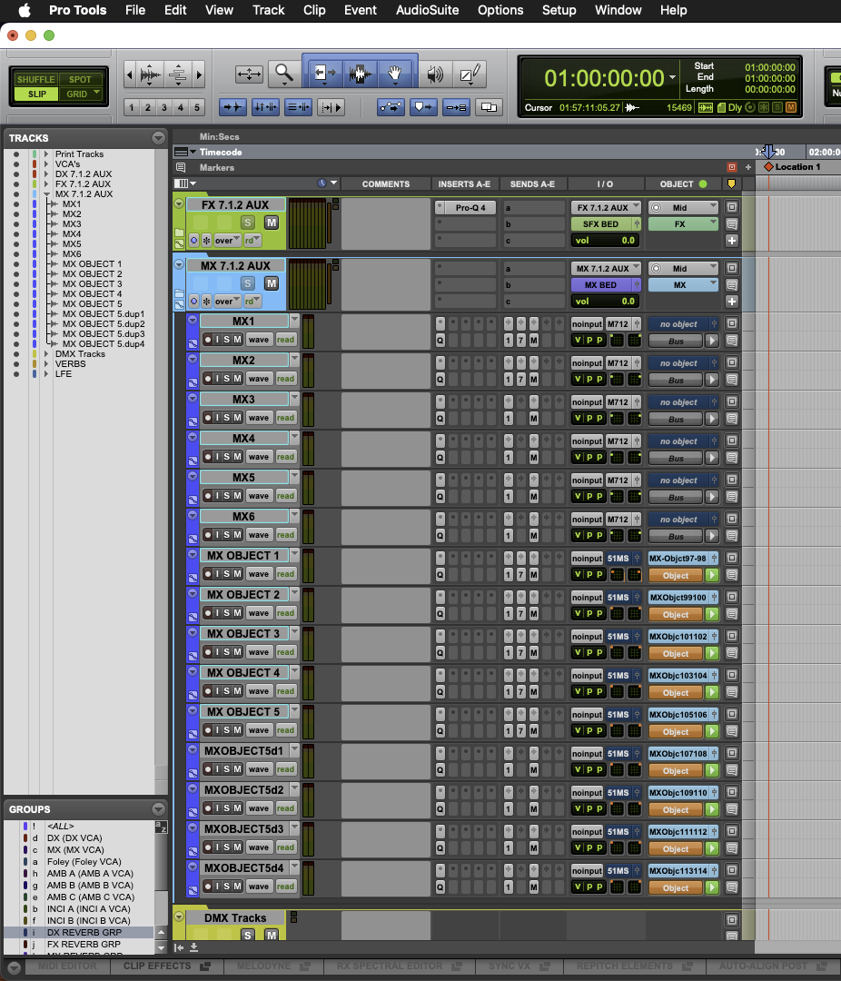The image size is (841, 981).
Task: Toggle Link Track and Edit Selection
Action: click(298, 107)
